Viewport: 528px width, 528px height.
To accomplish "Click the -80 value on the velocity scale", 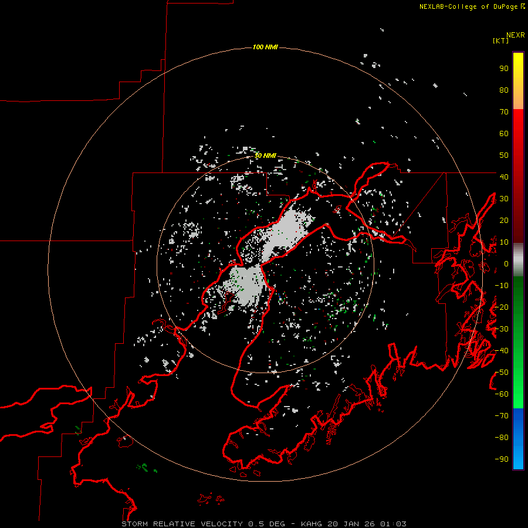I will point(502,438).
